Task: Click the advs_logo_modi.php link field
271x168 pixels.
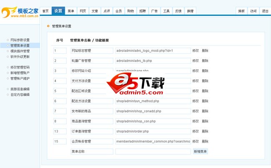Action: (153, 50)
